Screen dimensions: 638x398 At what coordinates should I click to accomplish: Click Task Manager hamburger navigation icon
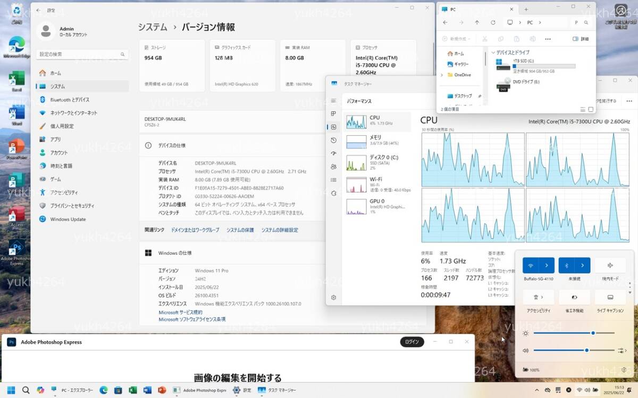click(x=333, y=100)
